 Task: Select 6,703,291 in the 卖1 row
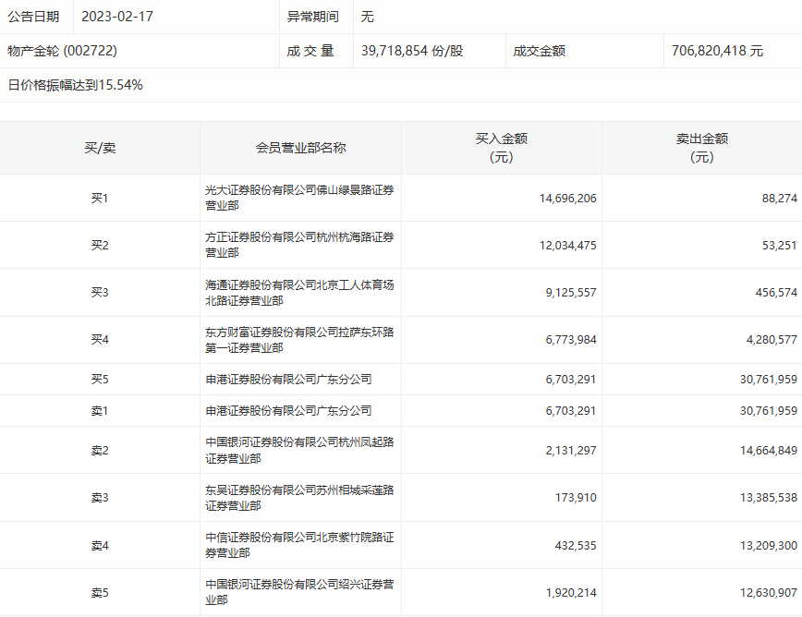(x=571, y=410)
